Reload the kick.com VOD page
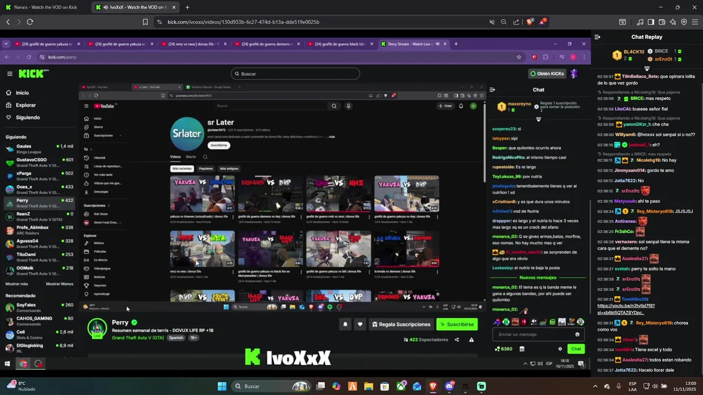 point(30,22)
